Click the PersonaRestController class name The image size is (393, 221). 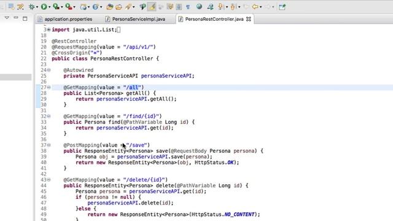(122, 59)
